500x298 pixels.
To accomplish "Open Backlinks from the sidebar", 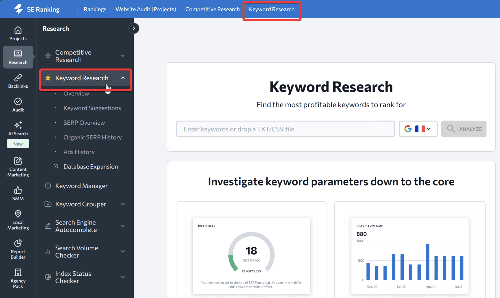I will tap(18, 81).
